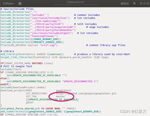Click gtest_force_shared_crt variable
The width and height of the screenshot is (150, 116).
click(23, 109)
